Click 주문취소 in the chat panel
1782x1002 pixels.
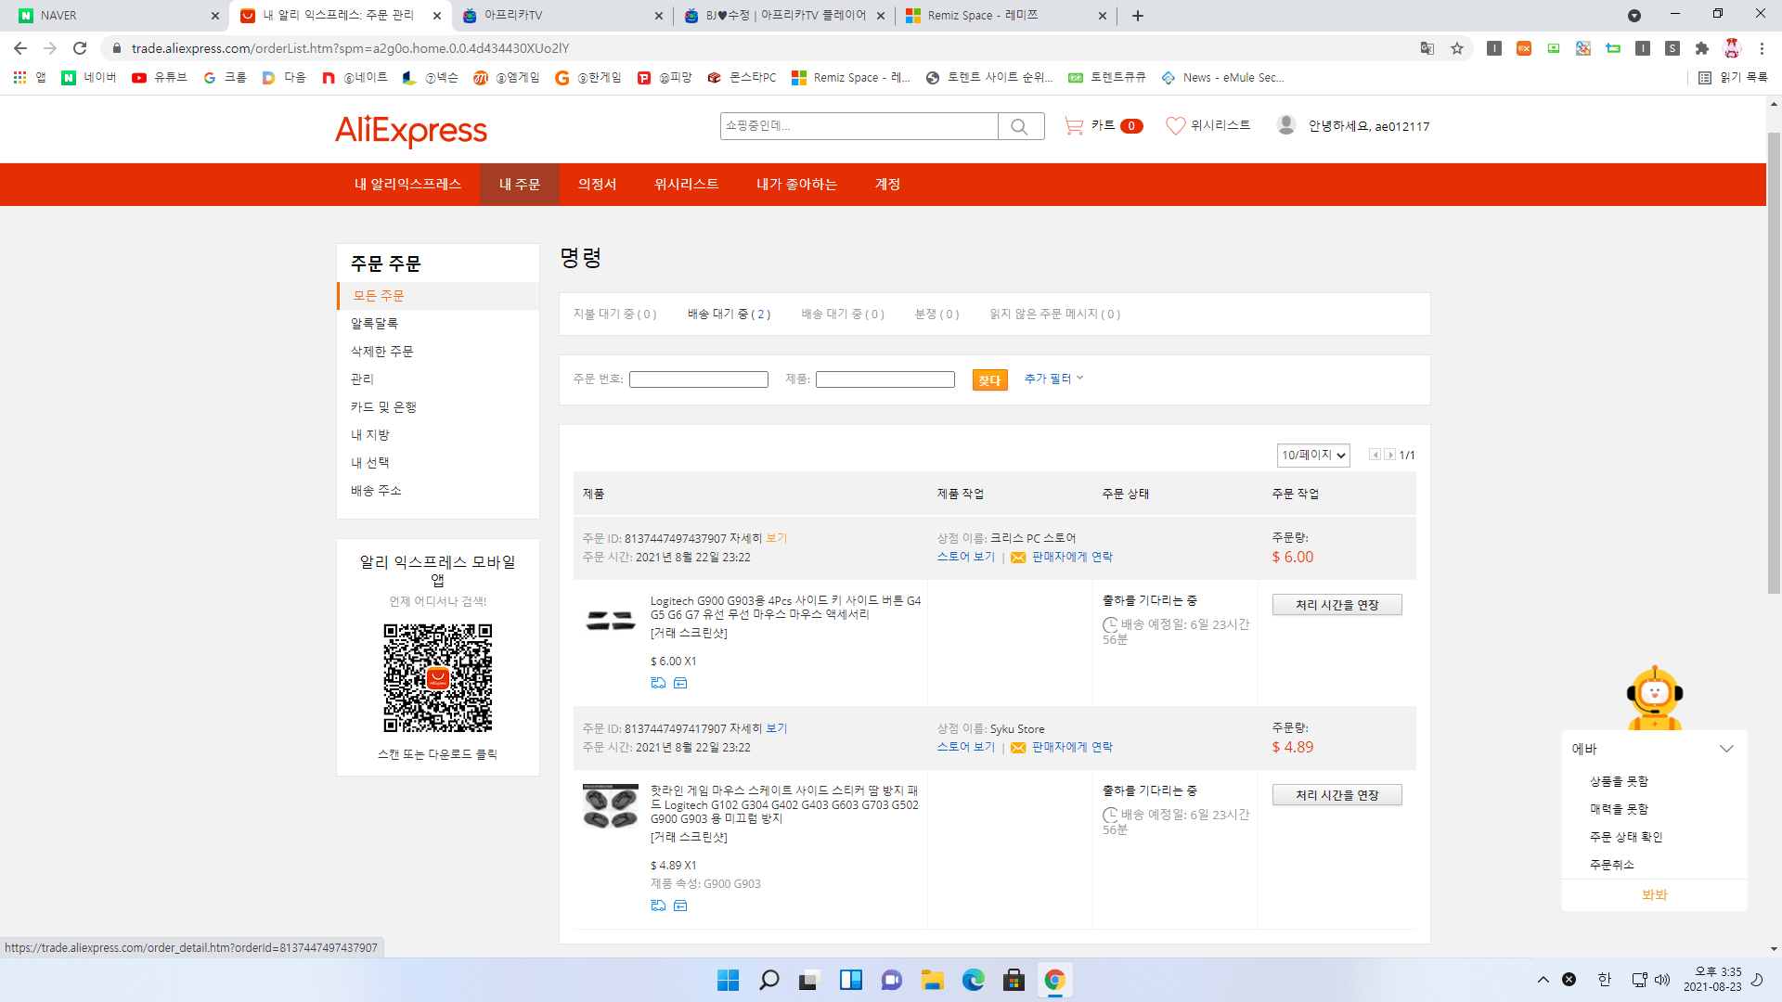coord(1611,865)
